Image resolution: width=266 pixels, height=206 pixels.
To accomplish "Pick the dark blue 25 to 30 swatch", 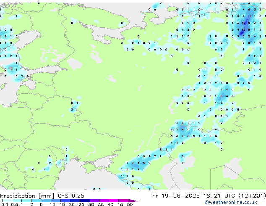I will pos(84,201).
